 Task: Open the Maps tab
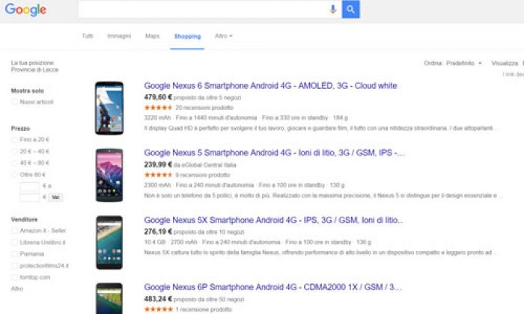point(152,36)
